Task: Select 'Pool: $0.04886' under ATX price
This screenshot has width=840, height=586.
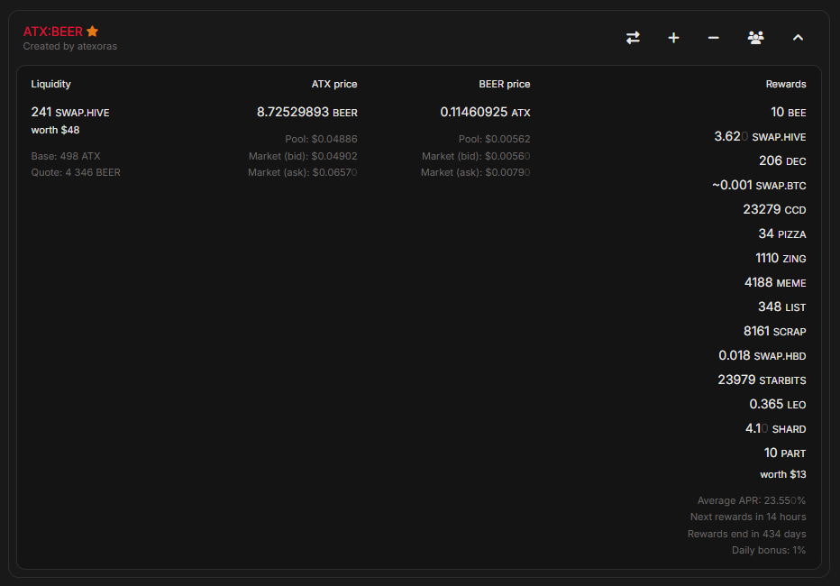Action: [321, 139]
